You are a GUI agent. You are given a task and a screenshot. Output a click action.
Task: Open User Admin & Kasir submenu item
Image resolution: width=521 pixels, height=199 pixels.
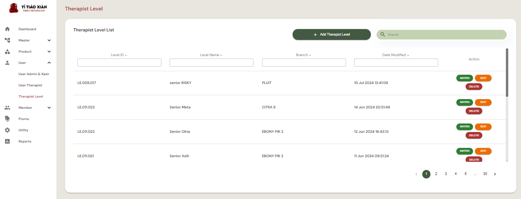(34, 74)
